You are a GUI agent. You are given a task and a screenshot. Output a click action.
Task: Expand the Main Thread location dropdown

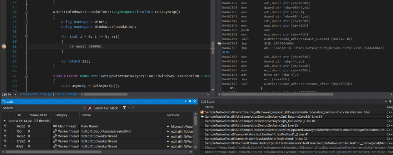tap(168, 126)
